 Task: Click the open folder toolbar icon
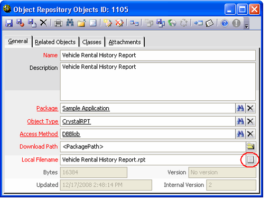pos(81,23)
